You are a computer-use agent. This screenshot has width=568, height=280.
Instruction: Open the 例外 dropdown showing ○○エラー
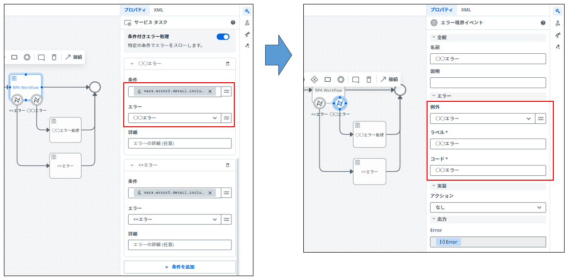482,118
